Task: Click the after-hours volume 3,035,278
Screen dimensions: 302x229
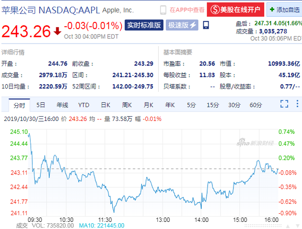Action: [x=273, y=32]
